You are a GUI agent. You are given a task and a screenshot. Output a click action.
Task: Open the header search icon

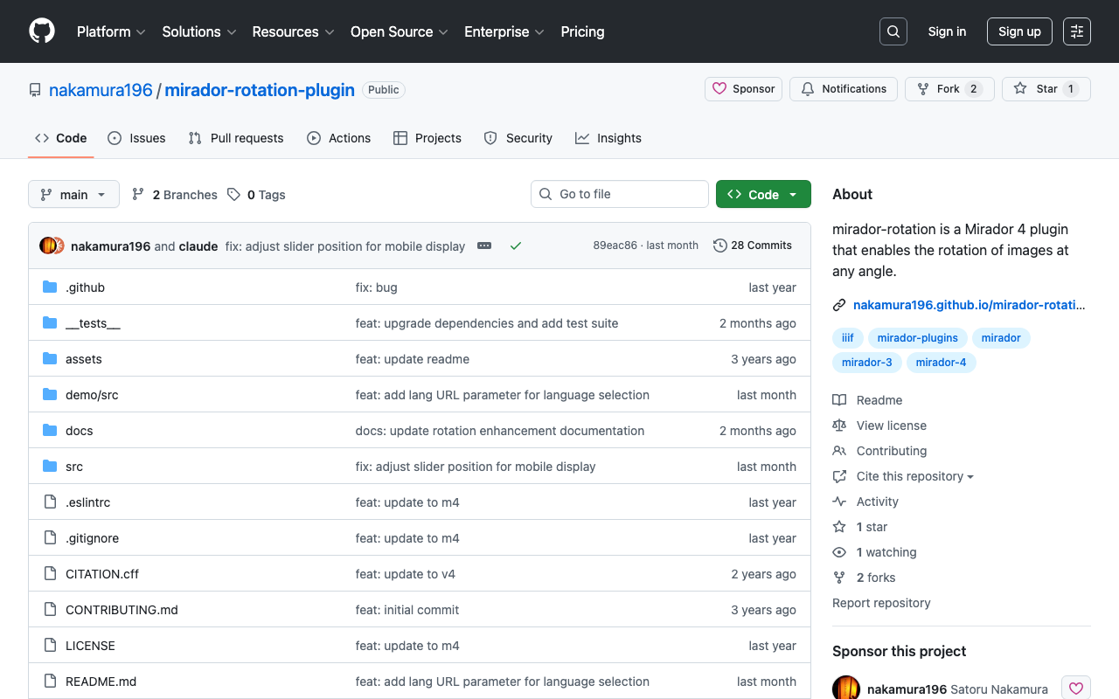pyautogui.click(x=893, y=31)
